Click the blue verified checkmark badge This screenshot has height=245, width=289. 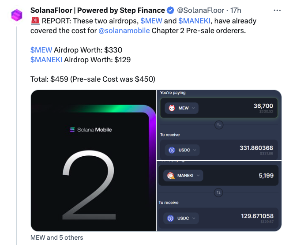(170, 10)
